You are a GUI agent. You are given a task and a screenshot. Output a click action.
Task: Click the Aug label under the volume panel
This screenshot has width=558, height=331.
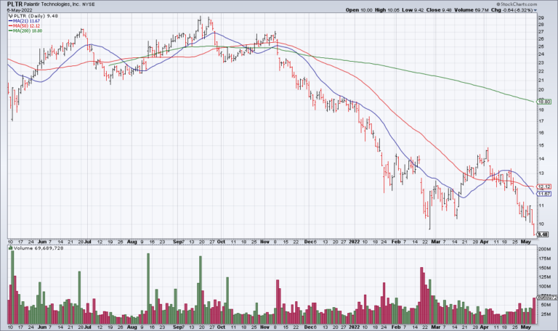(132, 327)
